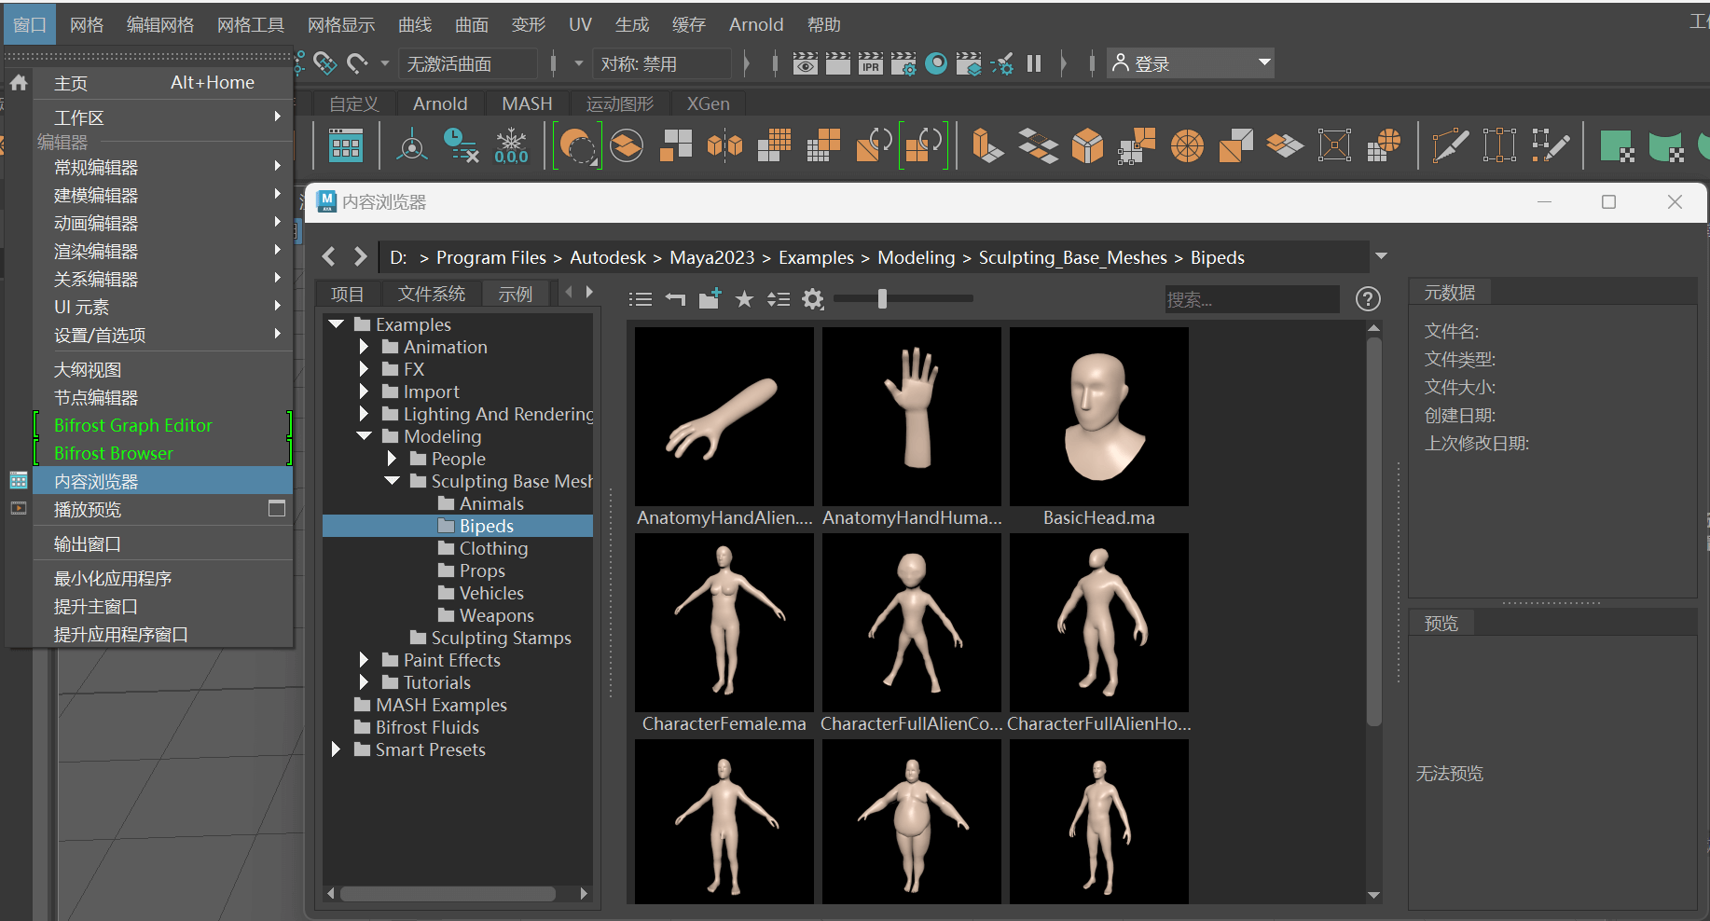Screen dimensions: 1710x921
Task: Go back with the left navigation arrow
Action: [x=328, y=256]
